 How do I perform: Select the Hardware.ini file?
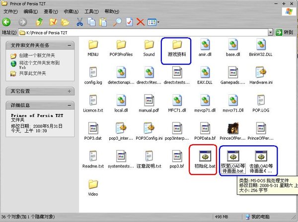pos(261,76)
